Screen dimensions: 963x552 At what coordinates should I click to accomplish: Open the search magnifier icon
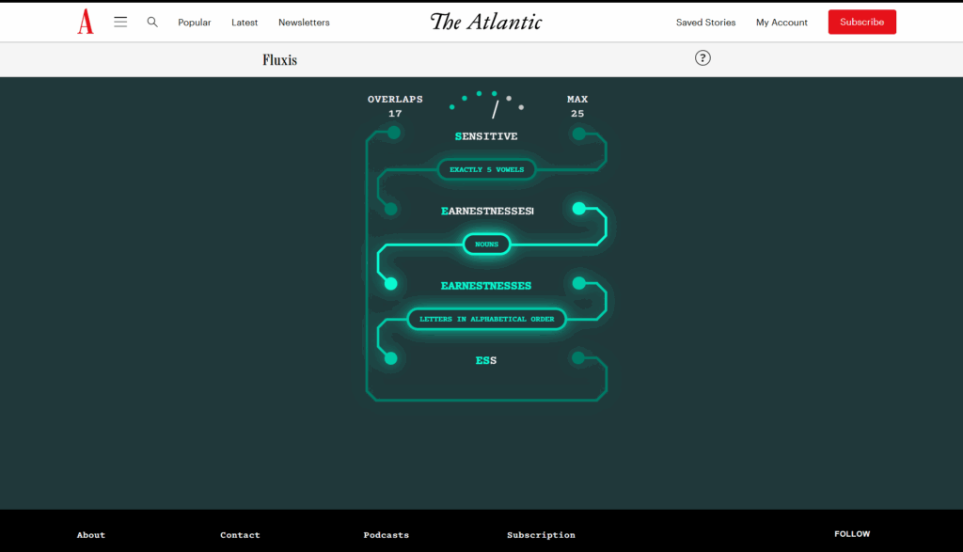pyautogui.click(x=152, y=22)
